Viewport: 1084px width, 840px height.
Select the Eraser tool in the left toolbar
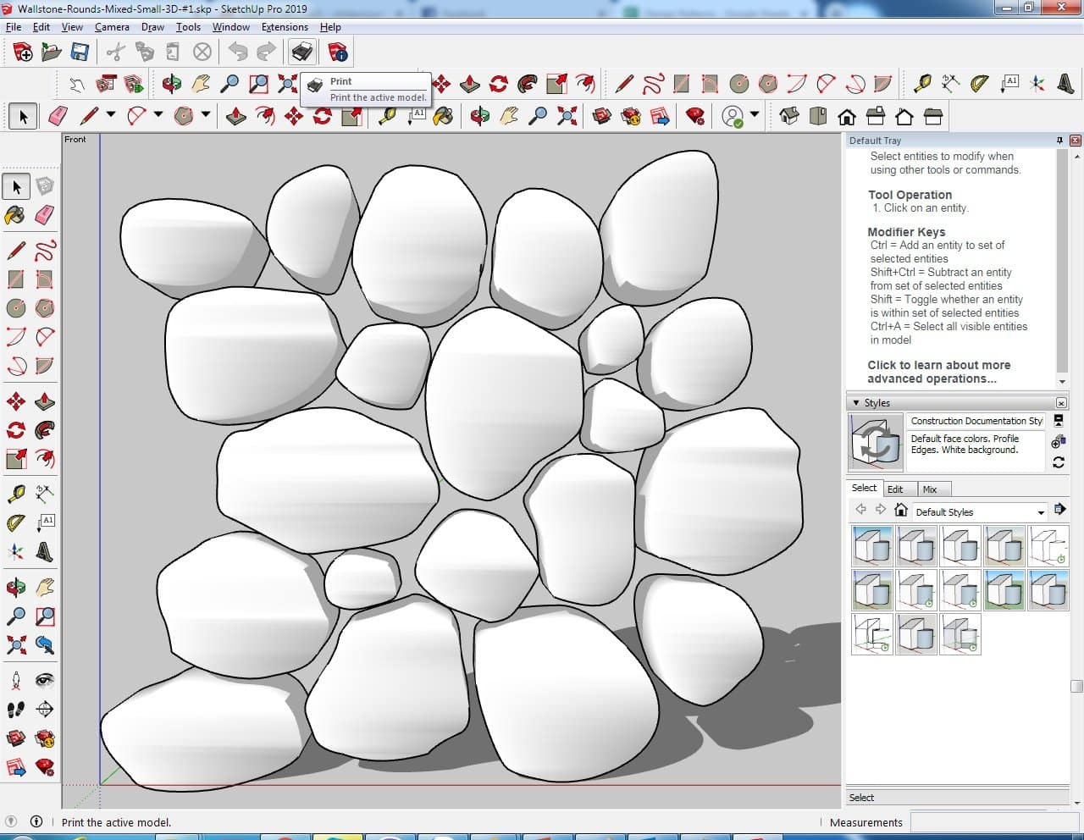point(45,215)
